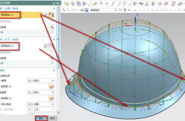Click the blue cylinder feature icon in top toolbar

click(x=84, y=4)
